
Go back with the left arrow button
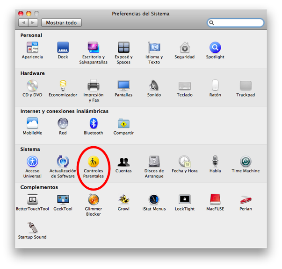pyautogui.click(x=23, y=22)
